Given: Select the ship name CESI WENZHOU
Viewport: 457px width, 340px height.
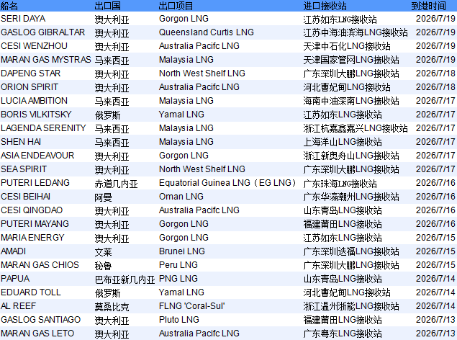Looking at the screenshot, I should (x=34, y=46).
